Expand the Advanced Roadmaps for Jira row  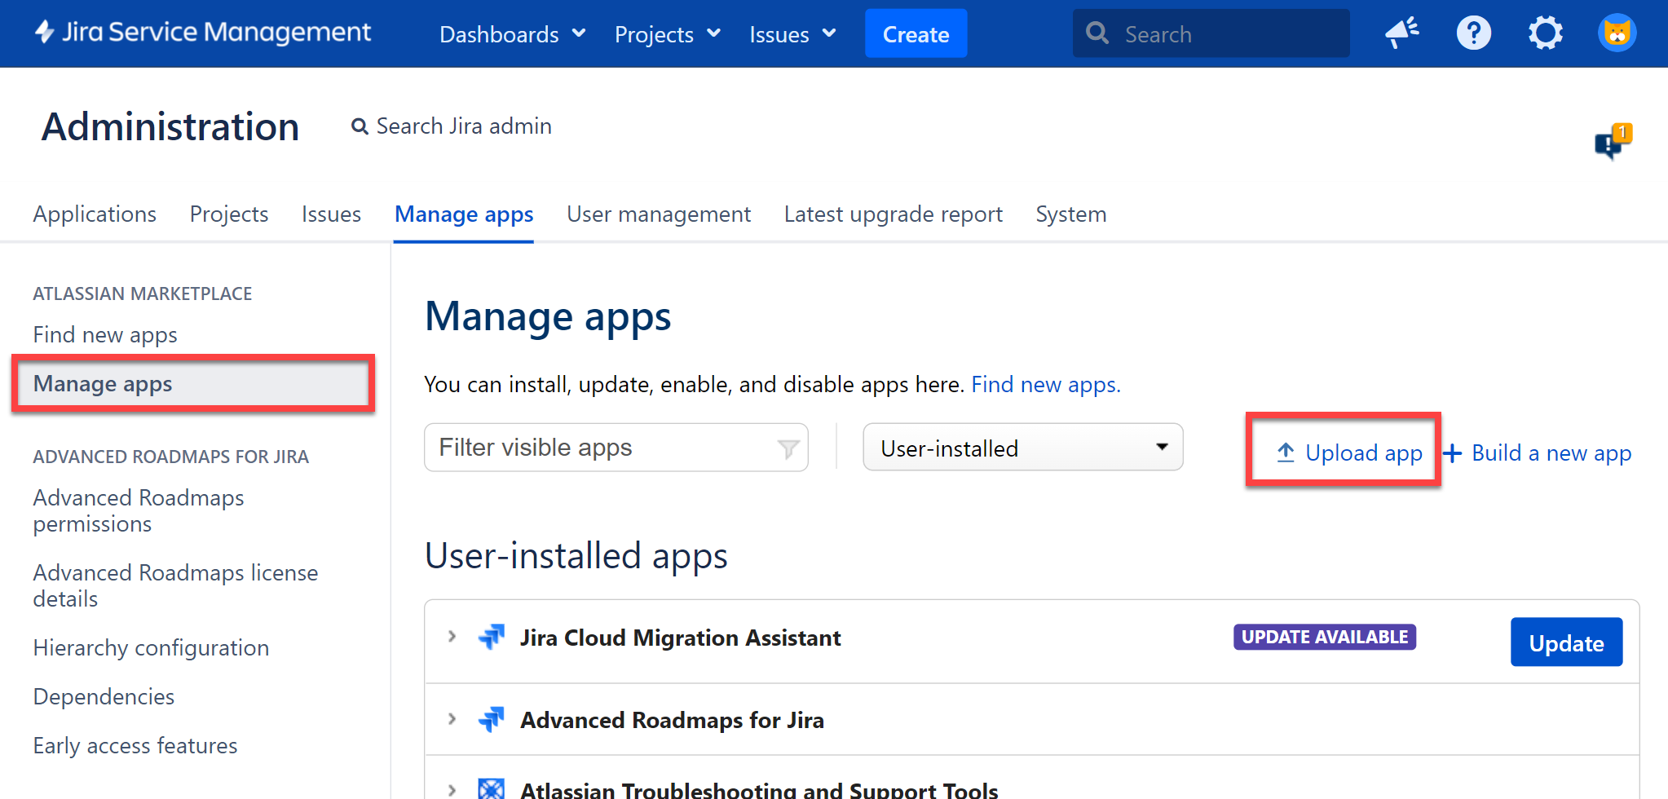point(452,719)
